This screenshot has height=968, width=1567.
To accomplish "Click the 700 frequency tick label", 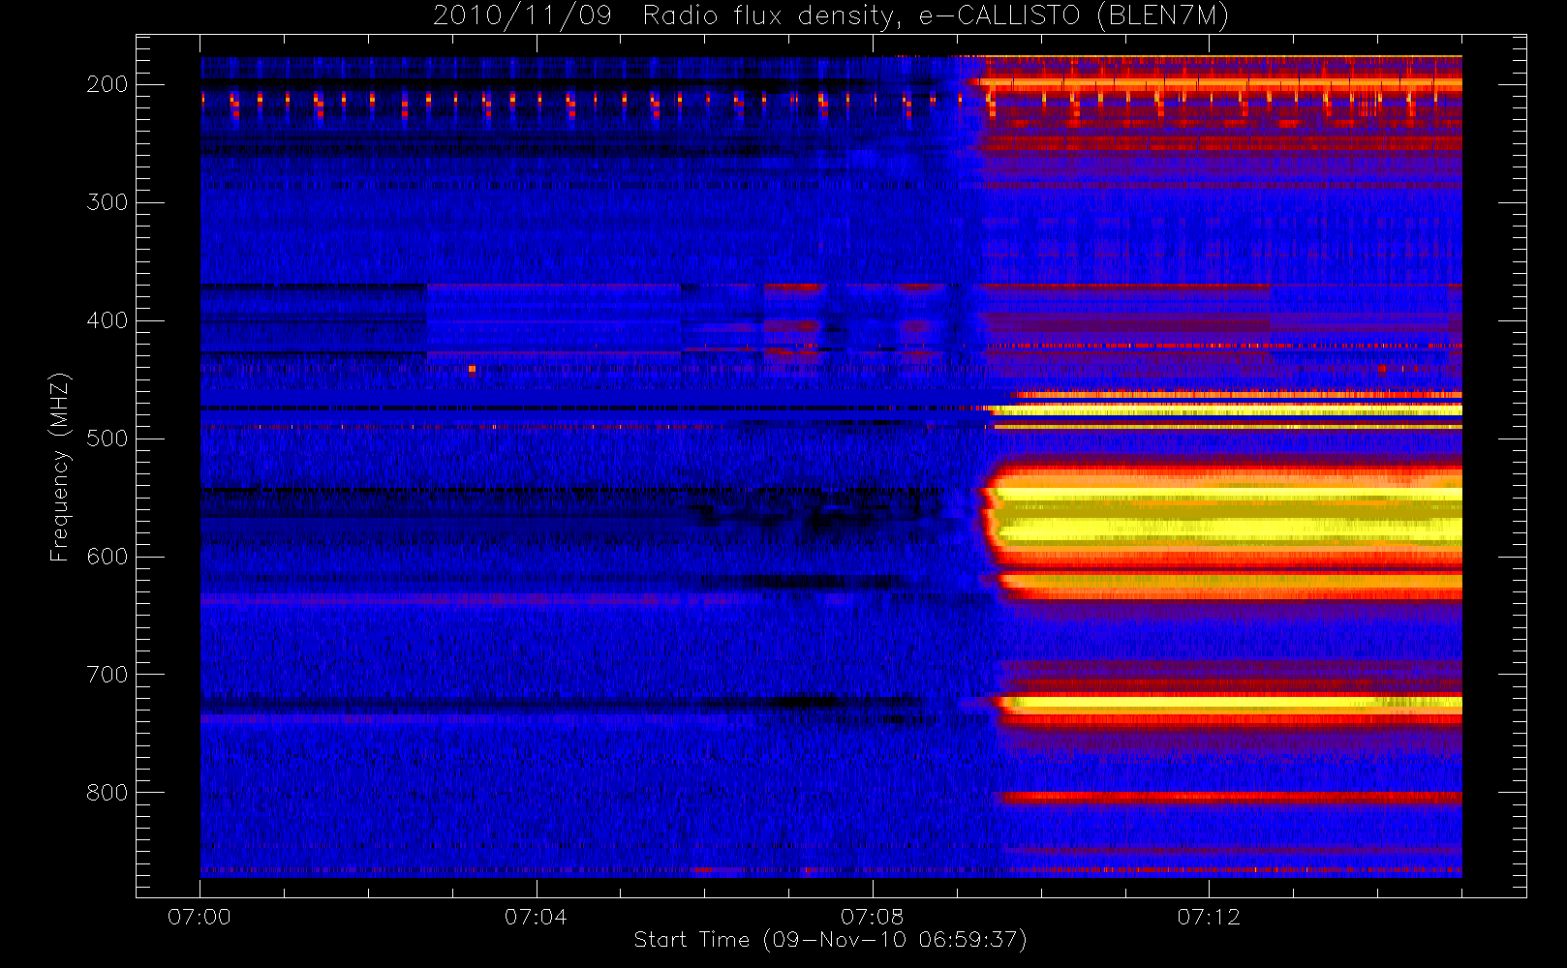I will pos(107,675).
